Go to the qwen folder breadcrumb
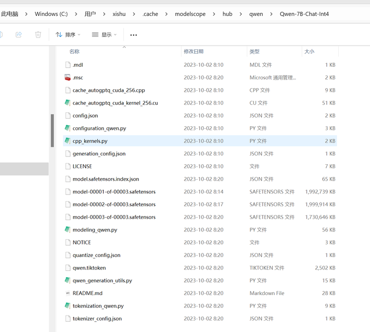The width and height of the screenshot is (370, 332). [256, 14]
